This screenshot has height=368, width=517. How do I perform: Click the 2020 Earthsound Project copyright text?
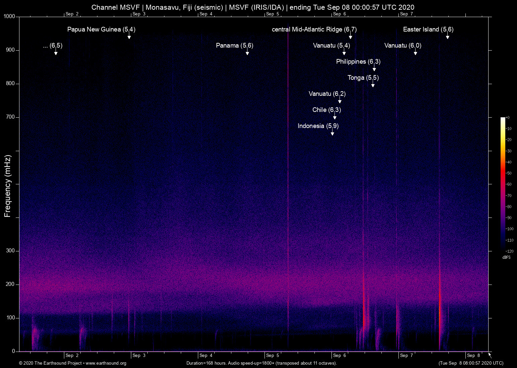(x=50, y=363)
